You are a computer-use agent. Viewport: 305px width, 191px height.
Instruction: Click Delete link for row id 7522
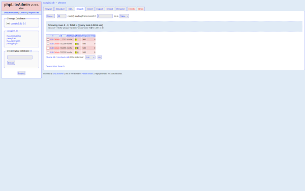57,40
